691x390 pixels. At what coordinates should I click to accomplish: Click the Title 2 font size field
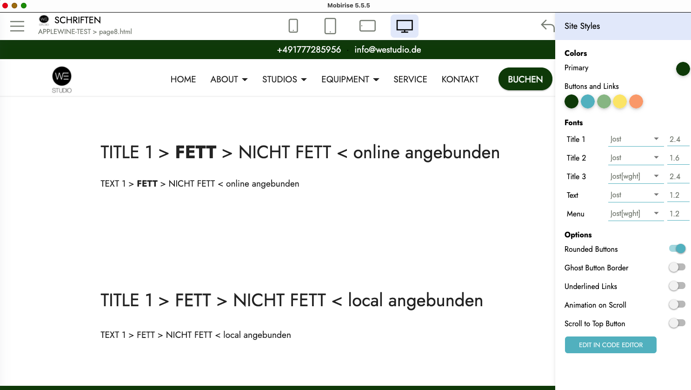pos(678,158)
